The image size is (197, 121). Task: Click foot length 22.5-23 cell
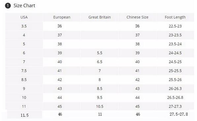[175, 26]
